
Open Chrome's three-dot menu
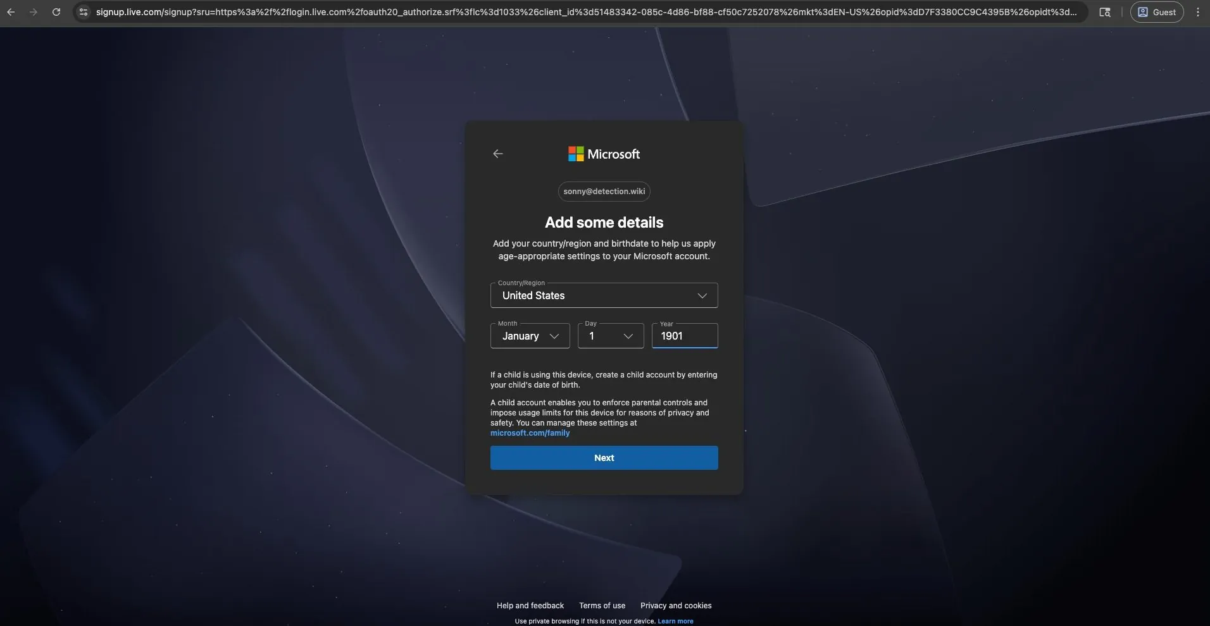coord(1198,12)
